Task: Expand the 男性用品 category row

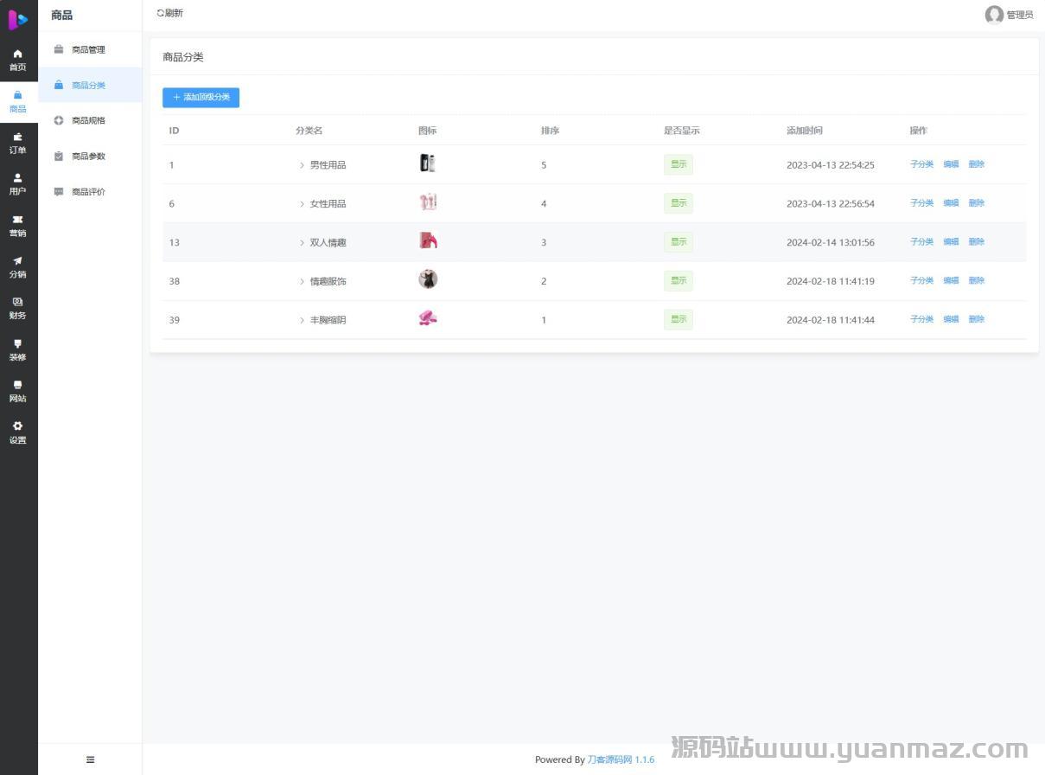Action: pos(302,165)
